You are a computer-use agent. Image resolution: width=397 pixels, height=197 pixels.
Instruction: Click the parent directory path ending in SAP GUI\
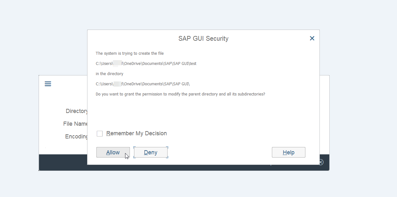(143, 84)
